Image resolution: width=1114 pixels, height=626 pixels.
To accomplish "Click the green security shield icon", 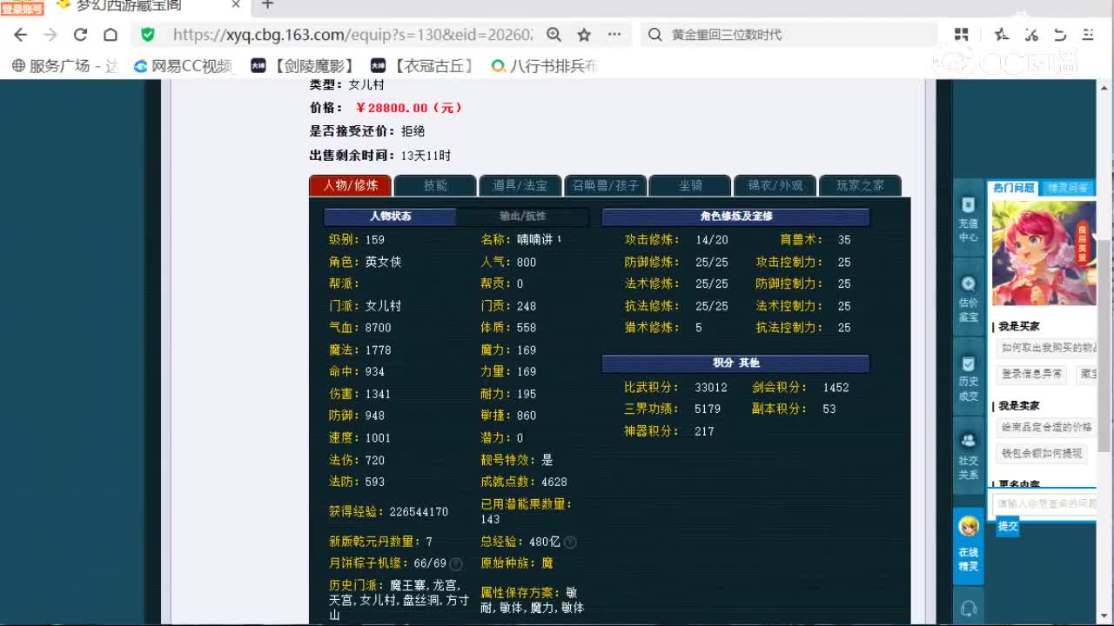I will tap(148, 35).
